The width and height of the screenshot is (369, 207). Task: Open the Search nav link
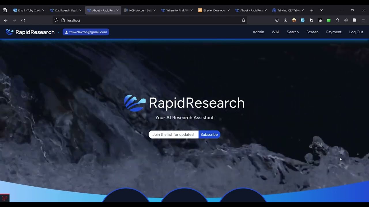(x=293, y=32)
